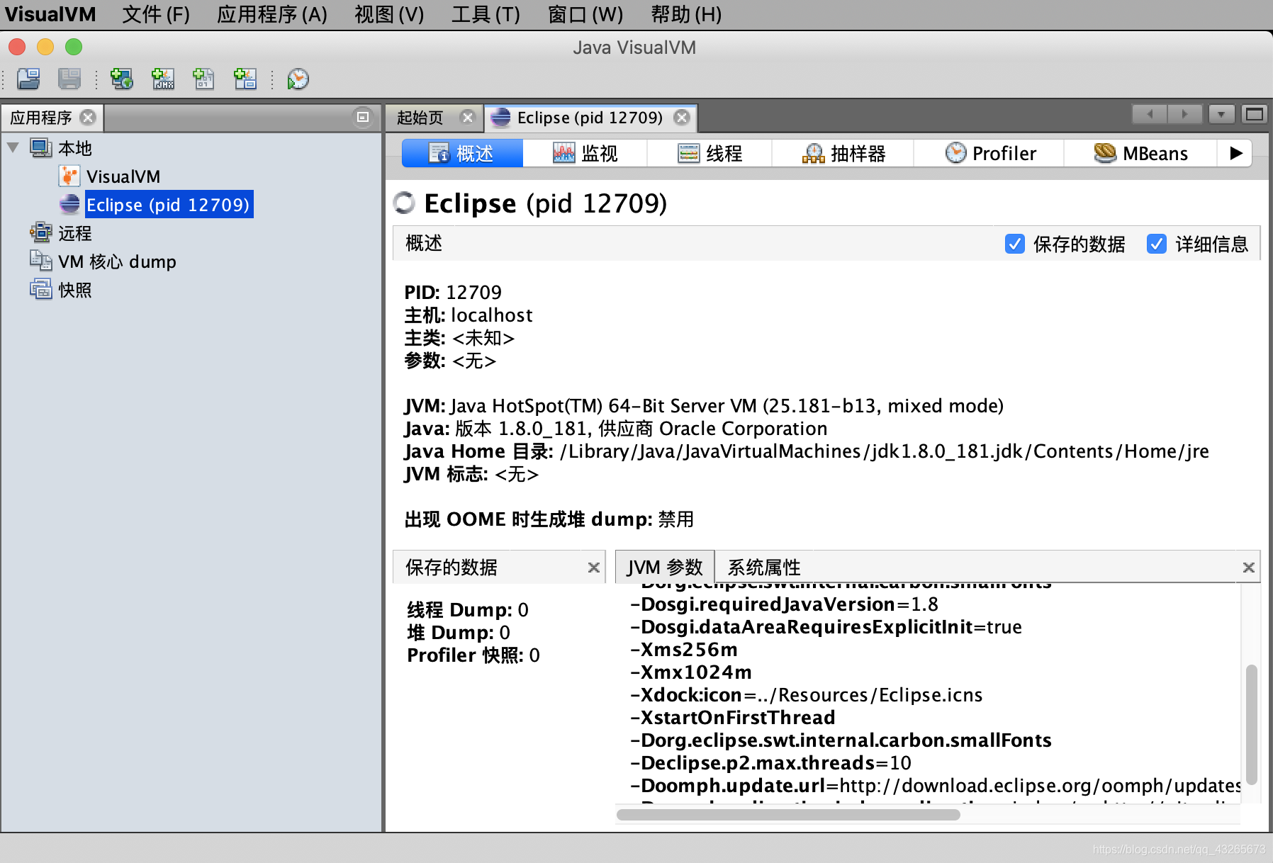Select the 本地 tree node label
Viewport: 1273px width, 863px height.
[75, 148]
